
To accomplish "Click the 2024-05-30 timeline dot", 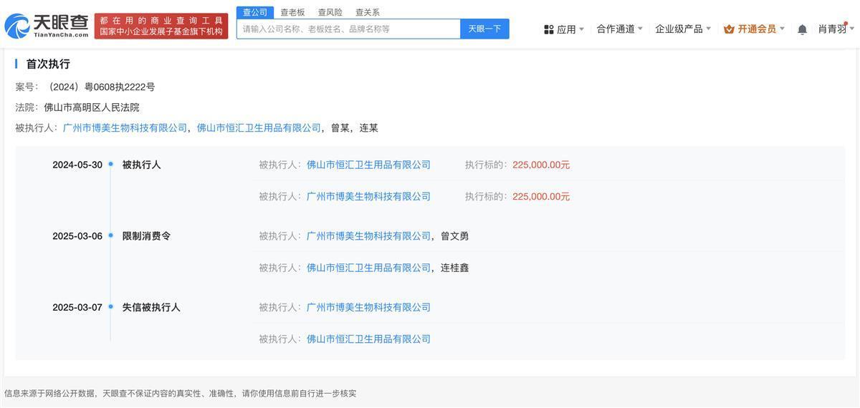I will click(111, 165).
